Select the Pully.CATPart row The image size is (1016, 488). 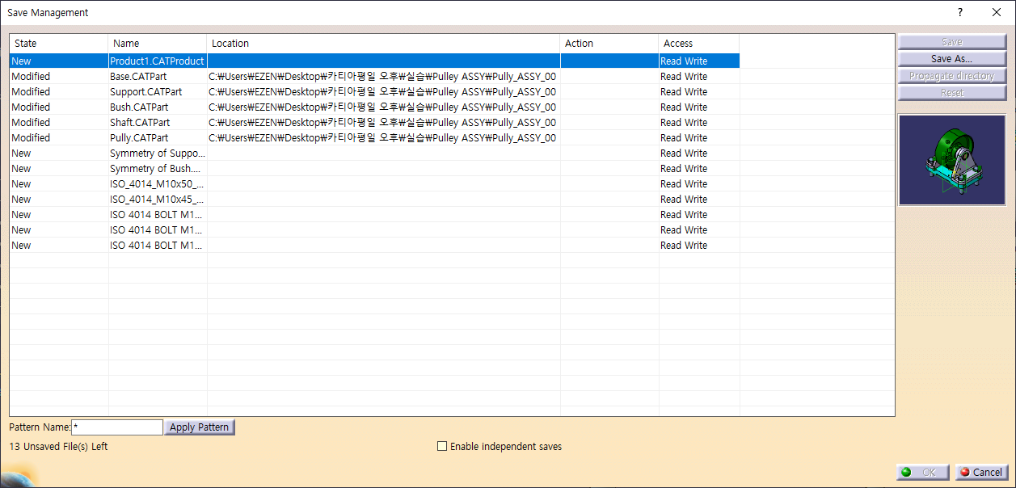[x=374, y=137]
